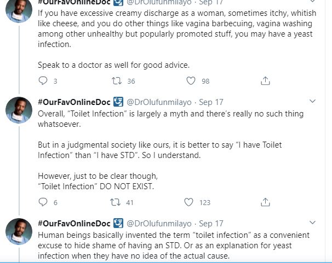
Task: Click the @DrOlufunmilayo handle on the third tweet
Action: point(159,224)
